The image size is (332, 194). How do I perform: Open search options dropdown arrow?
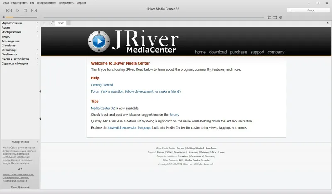pos(290,10)
